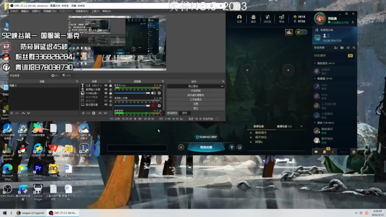
Task: Mute the first mixer channel speaker
Action: [153, 93]
